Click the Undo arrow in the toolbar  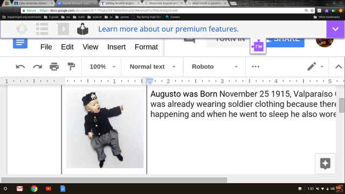20,67
